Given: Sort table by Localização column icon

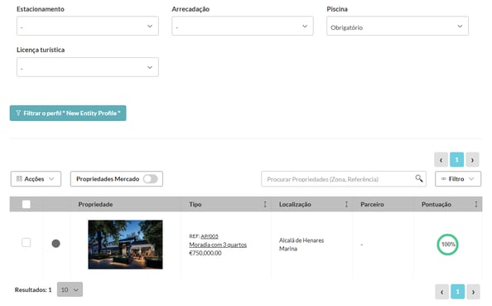Looking at the screenshot, I should [346, 204].
